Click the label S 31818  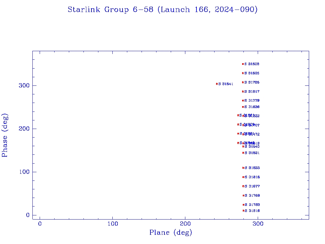pos(252,177)
